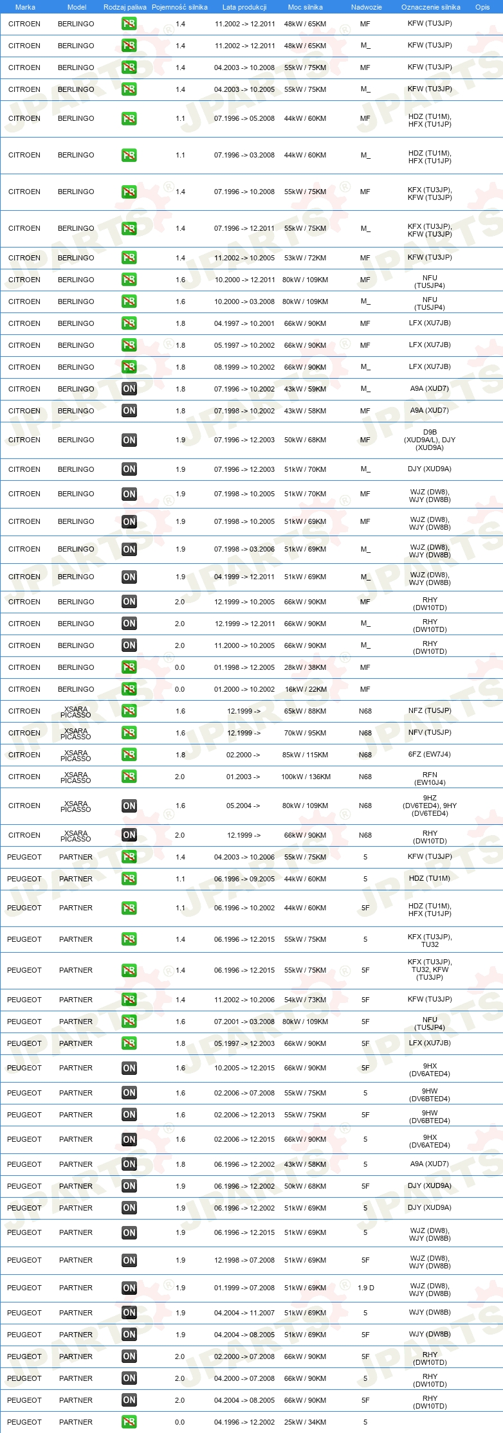This screenshot has width=503, height=1433.
Task: Select the 53kW / 72KM power cell
Action: tap(306, 258)
